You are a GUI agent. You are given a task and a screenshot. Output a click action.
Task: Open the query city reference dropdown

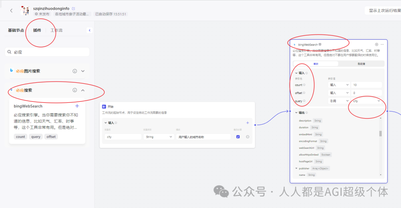point(366,101)
